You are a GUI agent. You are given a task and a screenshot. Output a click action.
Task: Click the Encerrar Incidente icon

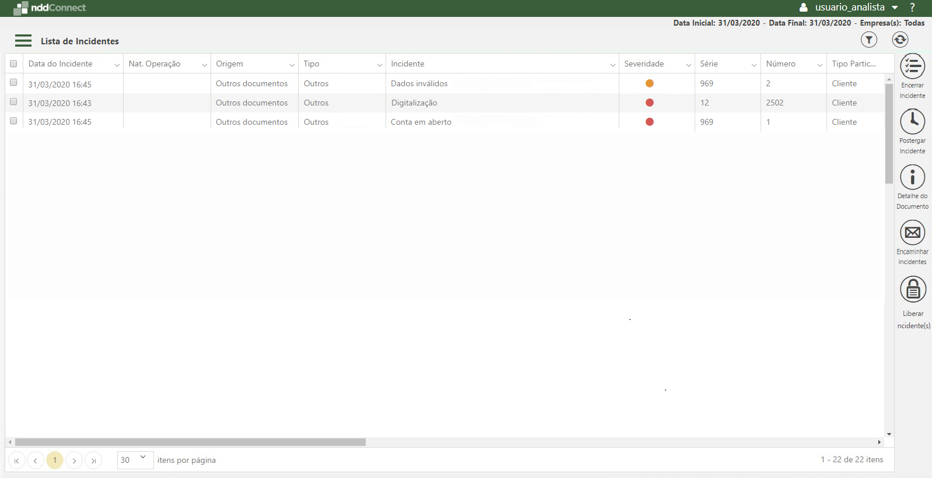[912, 66]
